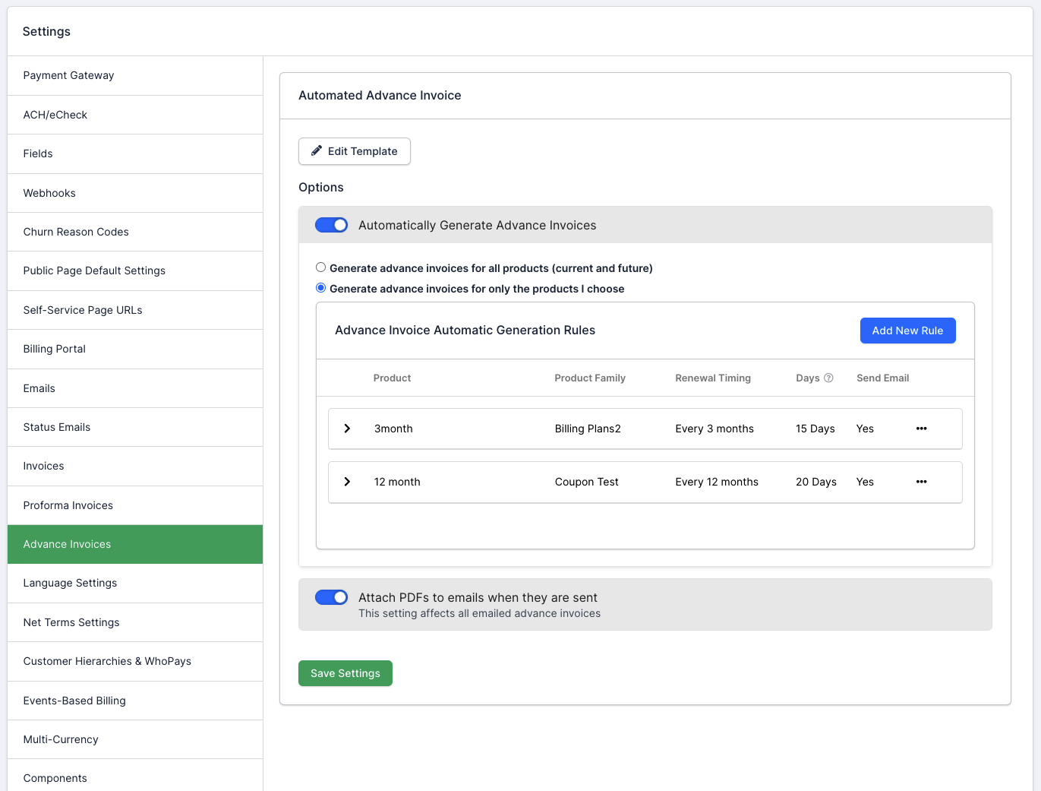Viewport: 1041px width, 791px height.
Task: Click the pencil icon on Edit Template
Action: [x=317, y=151]
